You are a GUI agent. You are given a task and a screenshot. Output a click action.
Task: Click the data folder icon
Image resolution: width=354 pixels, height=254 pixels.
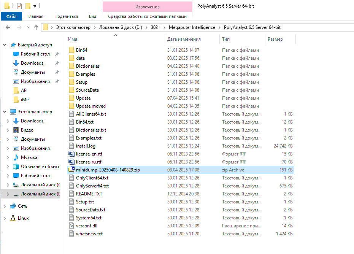pos(71,58)
